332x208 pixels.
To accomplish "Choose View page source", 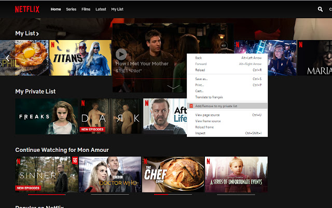I will click(227, 115).
